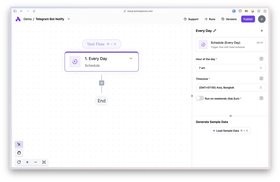This screenshot has height=182, width=280.
Task: Click the colorful browser extension icon
Action: [252, 11]
